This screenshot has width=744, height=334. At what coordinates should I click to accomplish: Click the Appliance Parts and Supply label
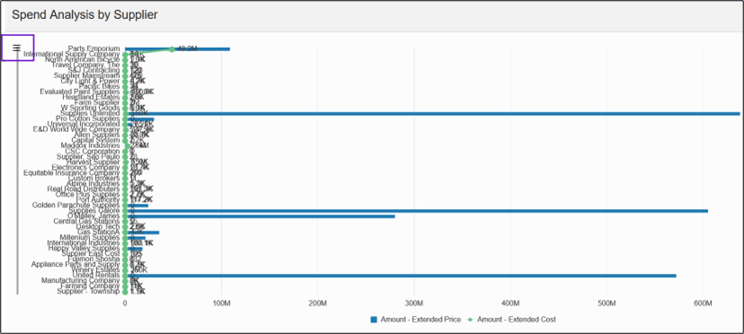[x=76, y=265]
